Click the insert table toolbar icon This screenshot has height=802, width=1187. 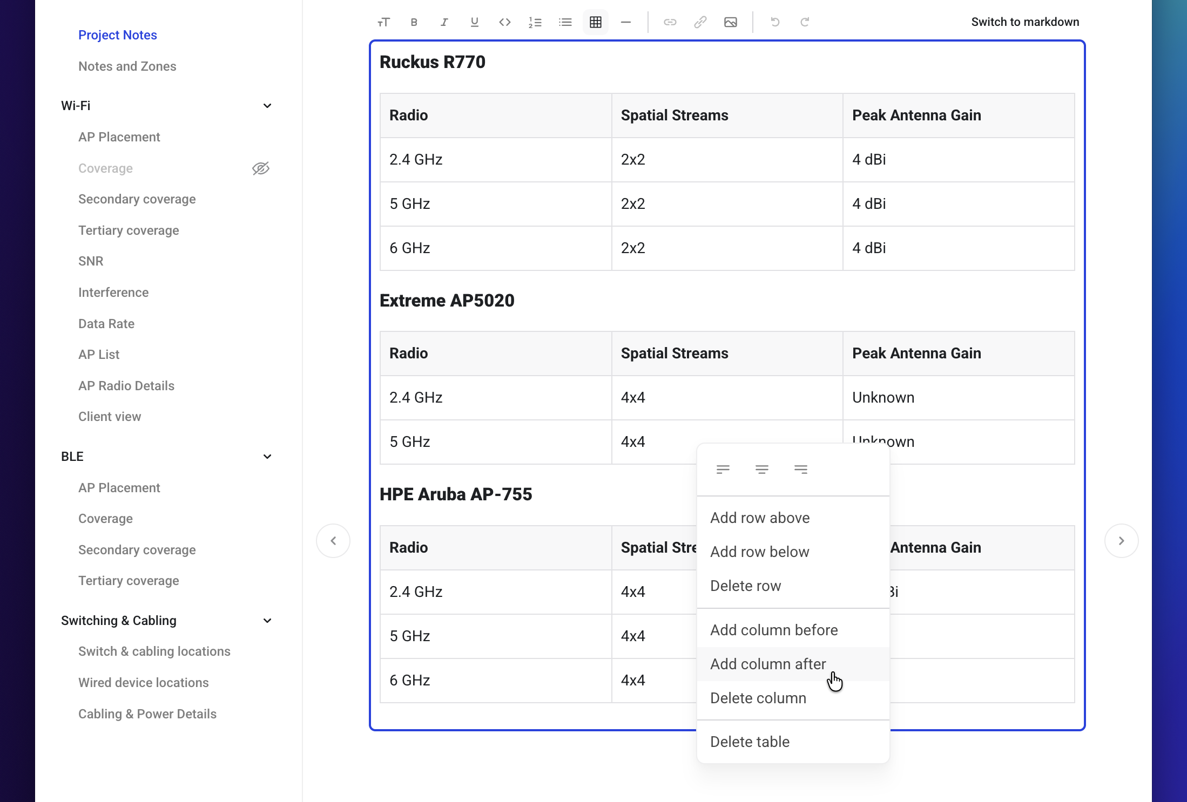[596, 22]
